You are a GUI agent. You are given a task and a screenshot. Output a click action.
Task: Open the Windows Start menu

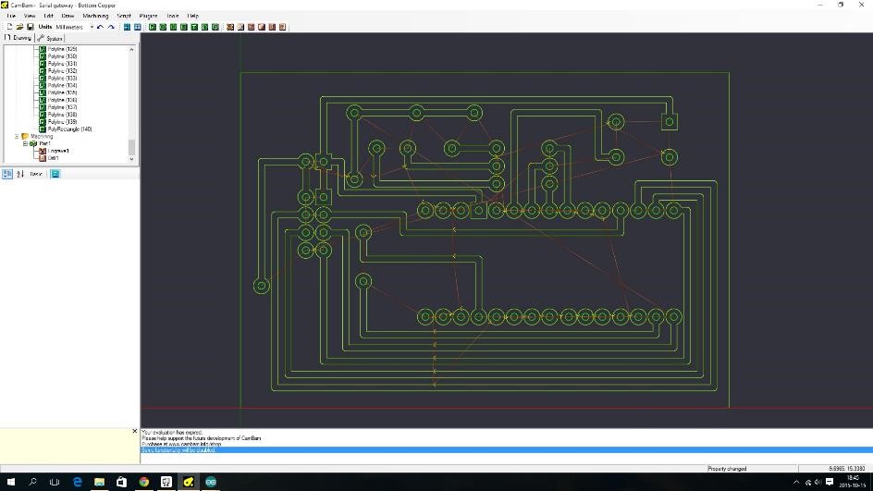[10, 482]
